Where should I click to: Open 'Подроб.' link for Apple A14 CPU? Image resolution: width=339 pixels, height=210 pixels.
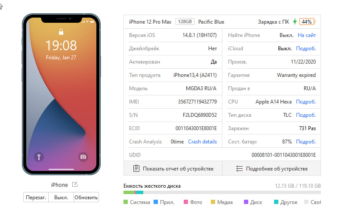coord(306,102)
